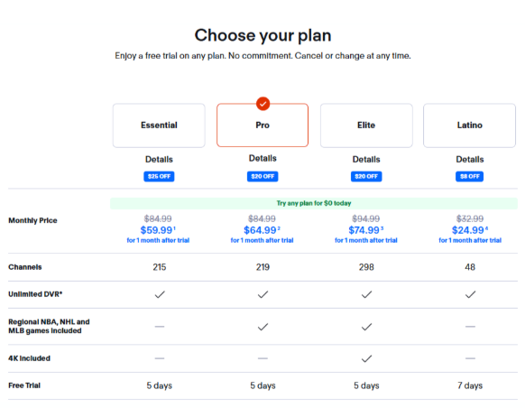Select the Elite plan card
Image resolution: width=525 pixels, height=408 pixels.
(x=366, y=125)
